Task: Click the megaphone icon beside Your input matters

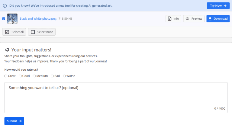Action: tap(7, 50)
